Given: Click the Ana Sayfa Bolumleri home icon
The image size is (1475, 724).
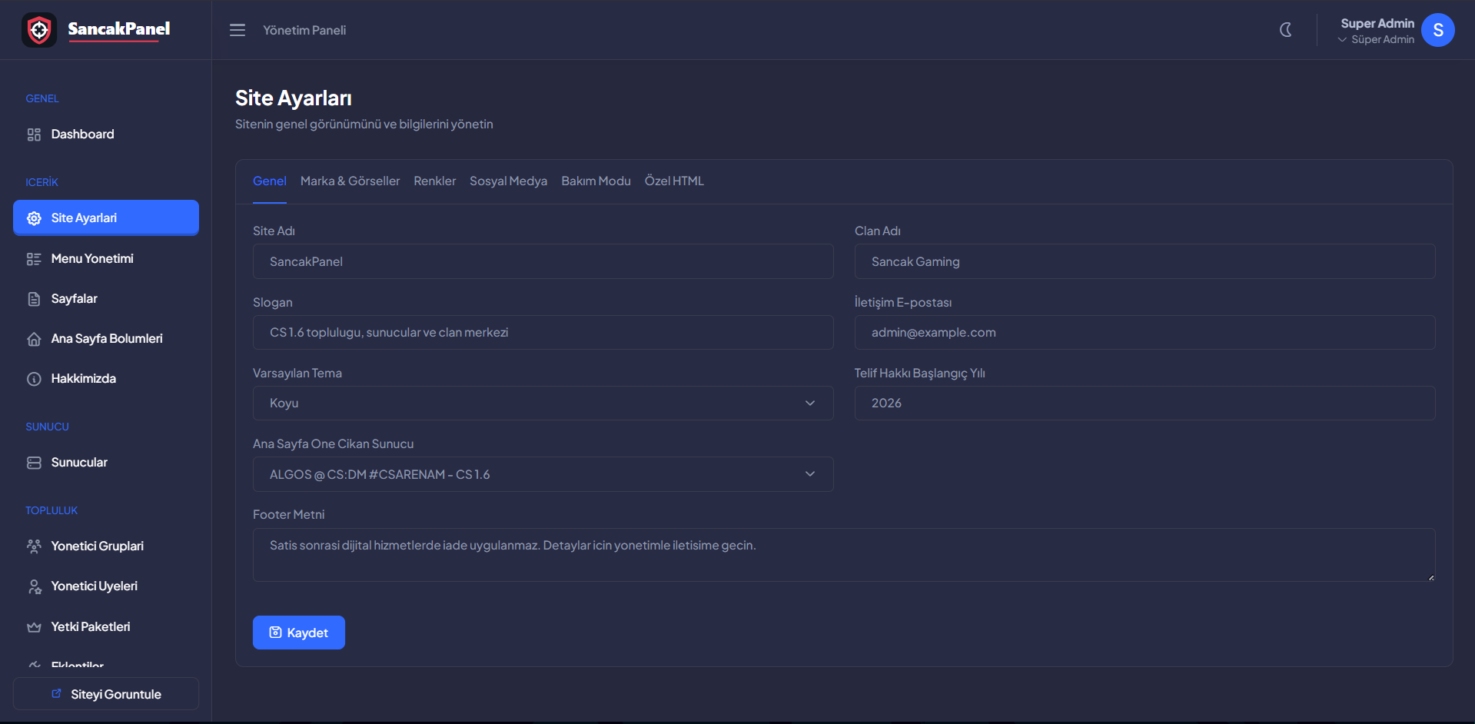Looking at the screenshot, I should tap(34, 339).
